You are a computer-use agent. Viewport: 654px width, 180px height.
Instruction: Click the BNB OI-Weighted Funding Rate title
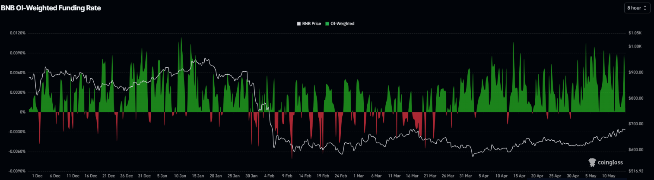(x=51, y=8)
